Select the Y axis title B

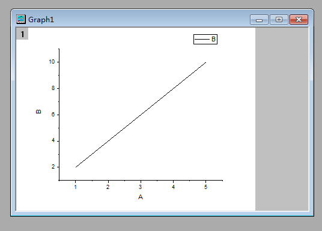point(38,112)
